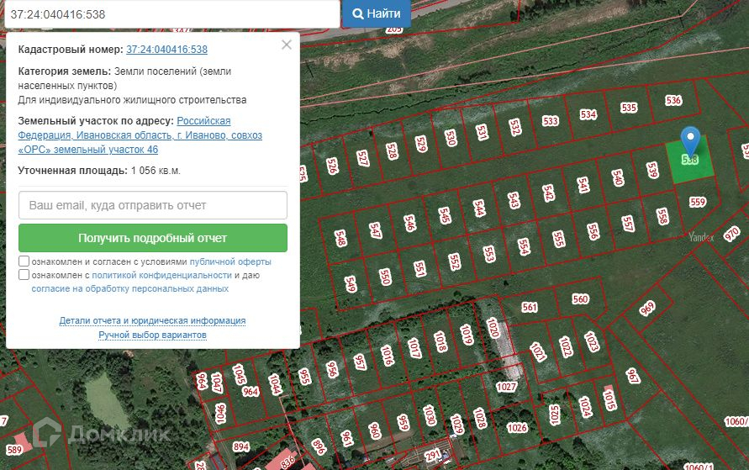Close the parcel info popup
The height and width of the screenshot is (470, 749).
(x=287, y=45)
